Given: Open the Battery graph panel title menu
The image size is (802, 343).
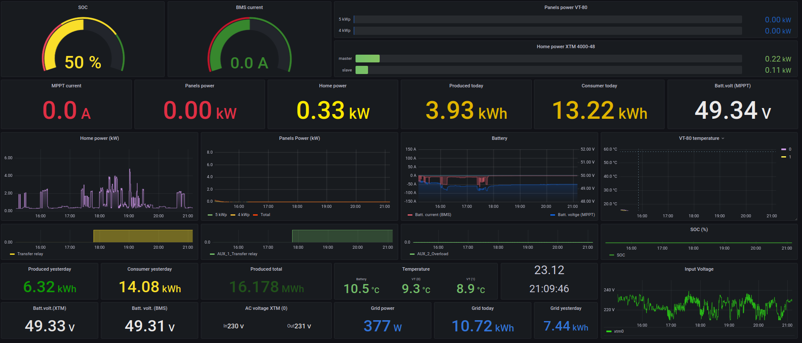Looking at the screenshot, I should point(499,138).
